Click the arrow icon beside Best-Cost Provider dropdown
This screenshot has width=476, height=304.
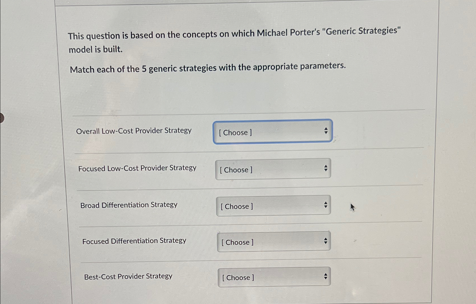click(x=326, y=276)
